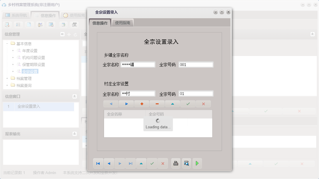Image resolution: width=319 pixels, height=179 pixels.
Task: Click the 全宗号码 field containing 001
Action: [x=196, y=64]
